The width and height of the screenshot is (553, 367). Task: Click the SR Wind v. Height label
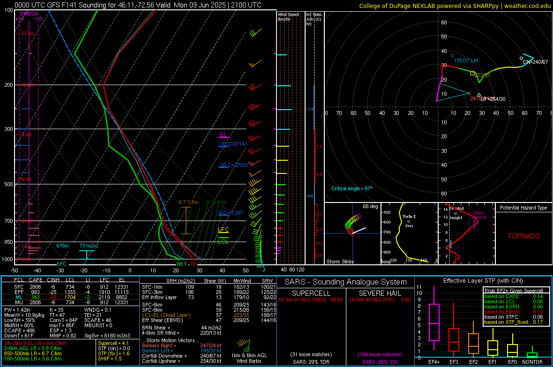point(456,213)
